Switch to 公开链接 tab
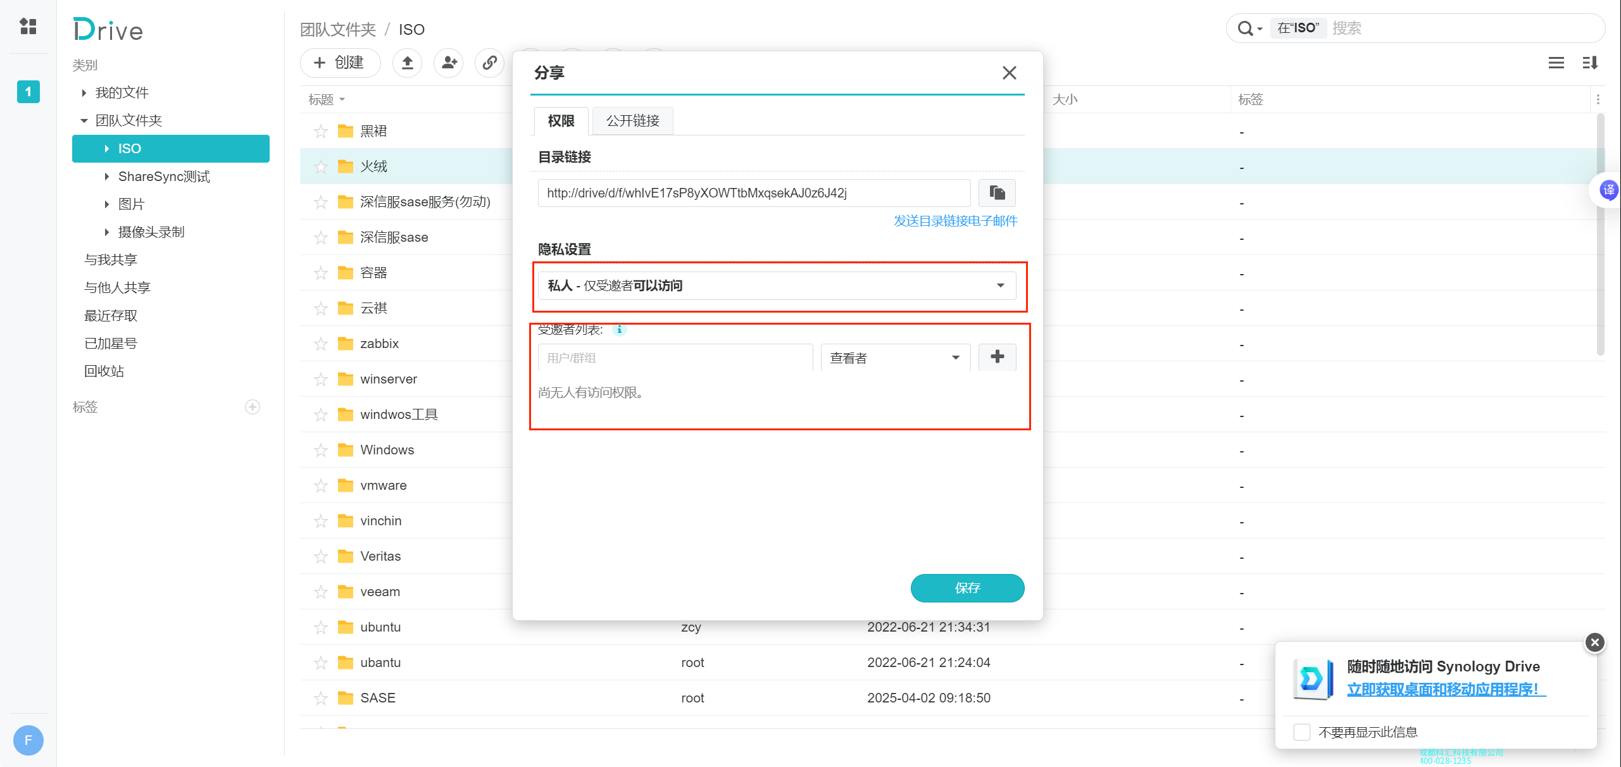 (632, 121)
